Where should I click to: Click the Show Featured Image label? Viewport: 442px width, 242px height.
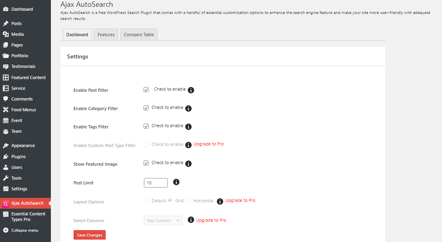tap(95, 164)
